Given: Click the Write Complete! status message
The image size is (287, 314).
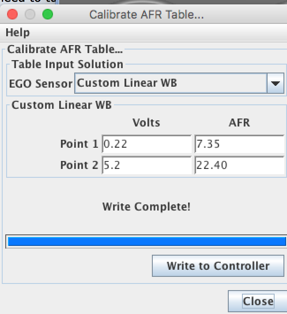Looking at the screenshot, I should tap(146, 207).
